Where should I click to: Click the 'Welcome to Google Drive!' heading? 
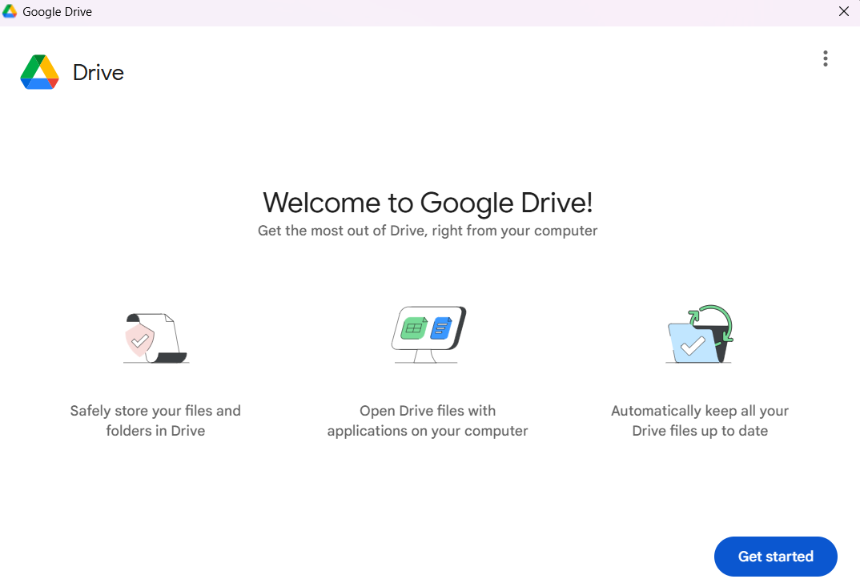pos(428,203)
